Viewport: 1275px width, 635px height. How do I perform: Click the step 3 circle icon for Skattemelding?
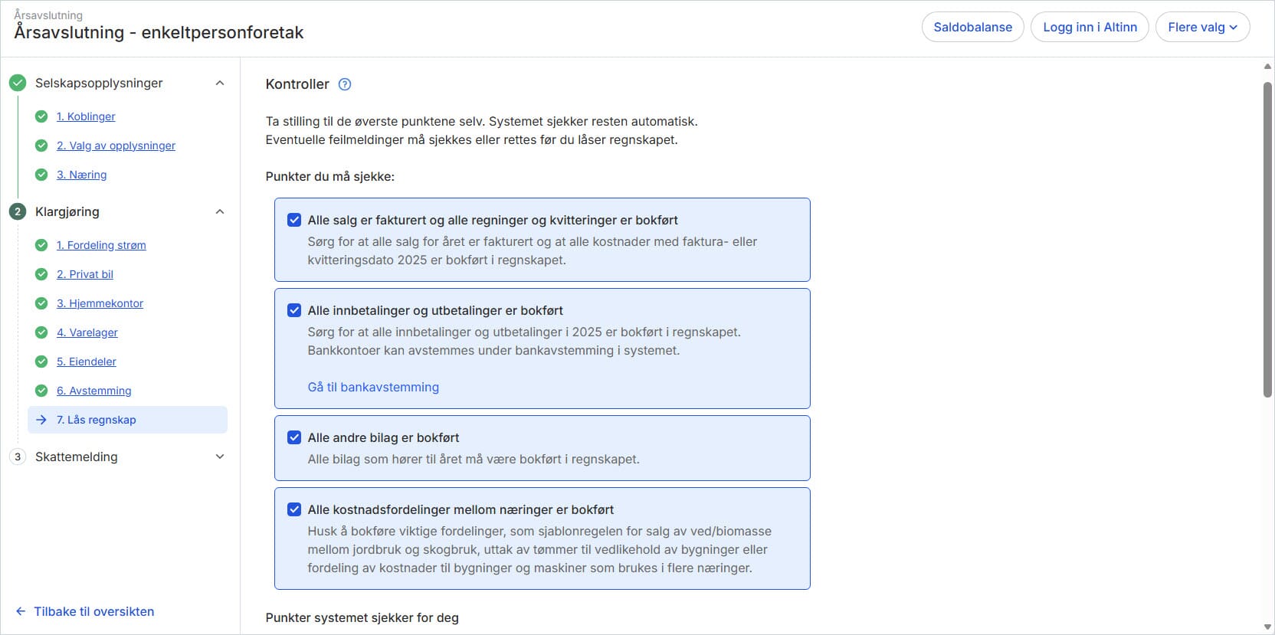18,457
